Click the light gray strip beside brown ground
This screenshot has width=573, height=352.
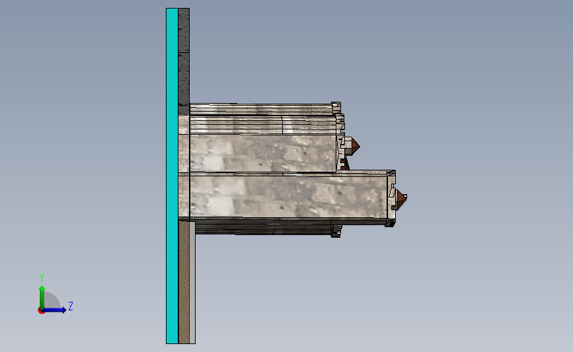[192, 282]
